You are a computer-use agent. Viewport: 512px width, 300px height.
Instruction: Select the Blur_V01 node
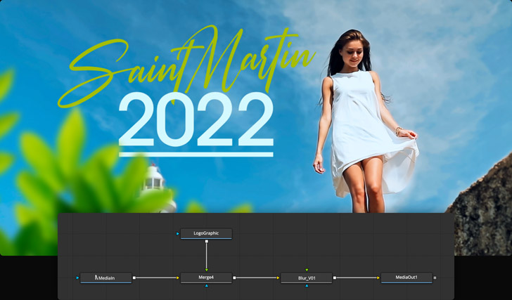click(x=307, y=278)
